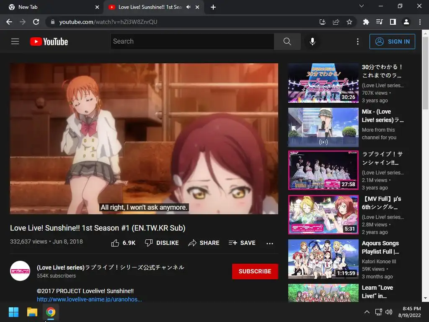Open the 'Learn Love Live' video title
429x322 pixels.
[x=377, y=292]
